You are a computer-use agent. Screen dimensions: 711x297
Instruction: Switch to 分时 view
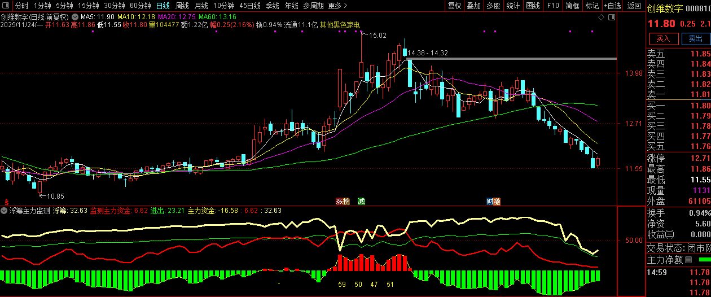[21, 6]
